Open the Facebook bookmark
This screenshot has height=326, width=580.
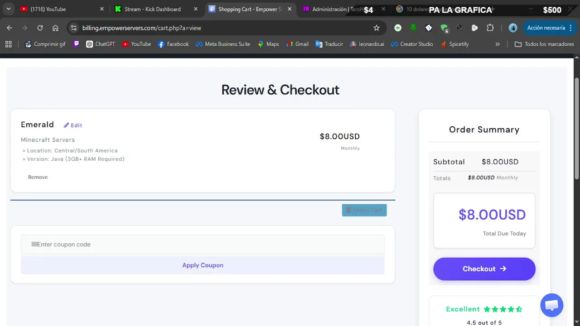[x=173, y=44]
